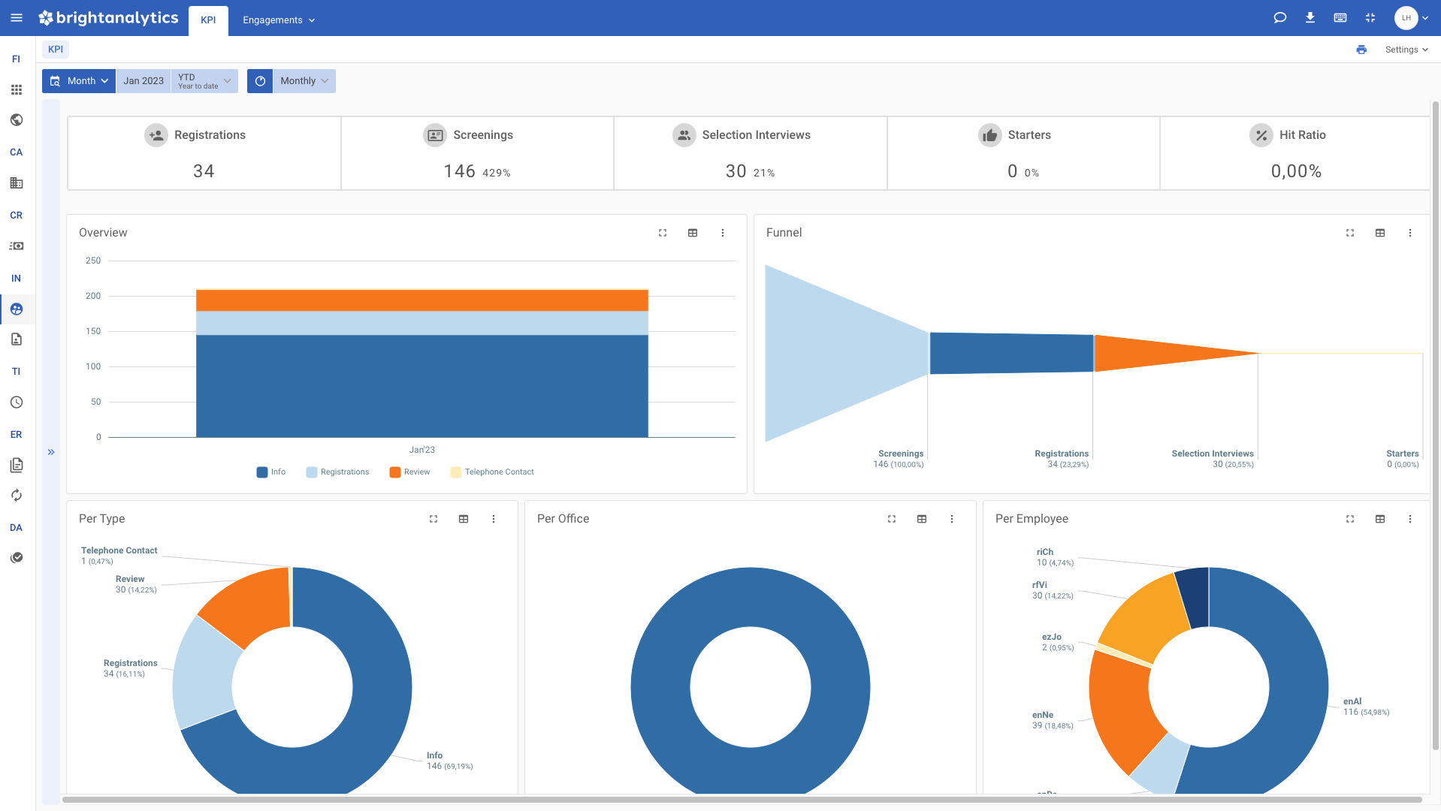Open the globe icon in sidebar
The width and height of the screenshot is (1441, 811).
[x=17, y=120]
